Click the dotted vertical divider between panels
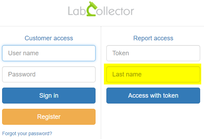 click(x=101, y=83)
